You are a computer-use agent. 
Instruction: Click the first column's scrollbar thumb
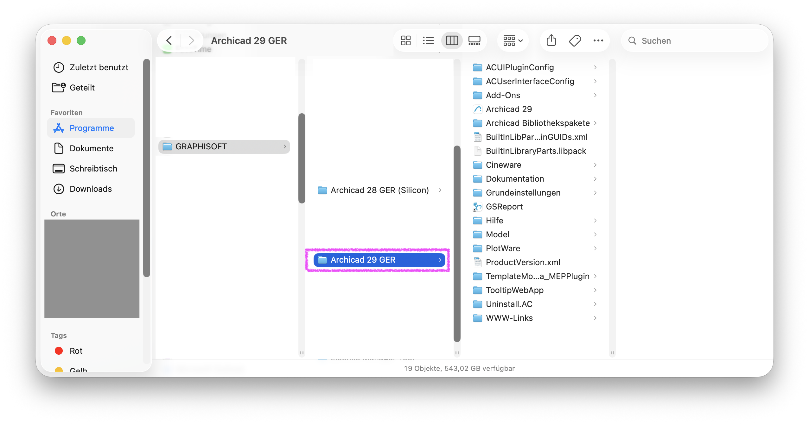tap(302, 158)
